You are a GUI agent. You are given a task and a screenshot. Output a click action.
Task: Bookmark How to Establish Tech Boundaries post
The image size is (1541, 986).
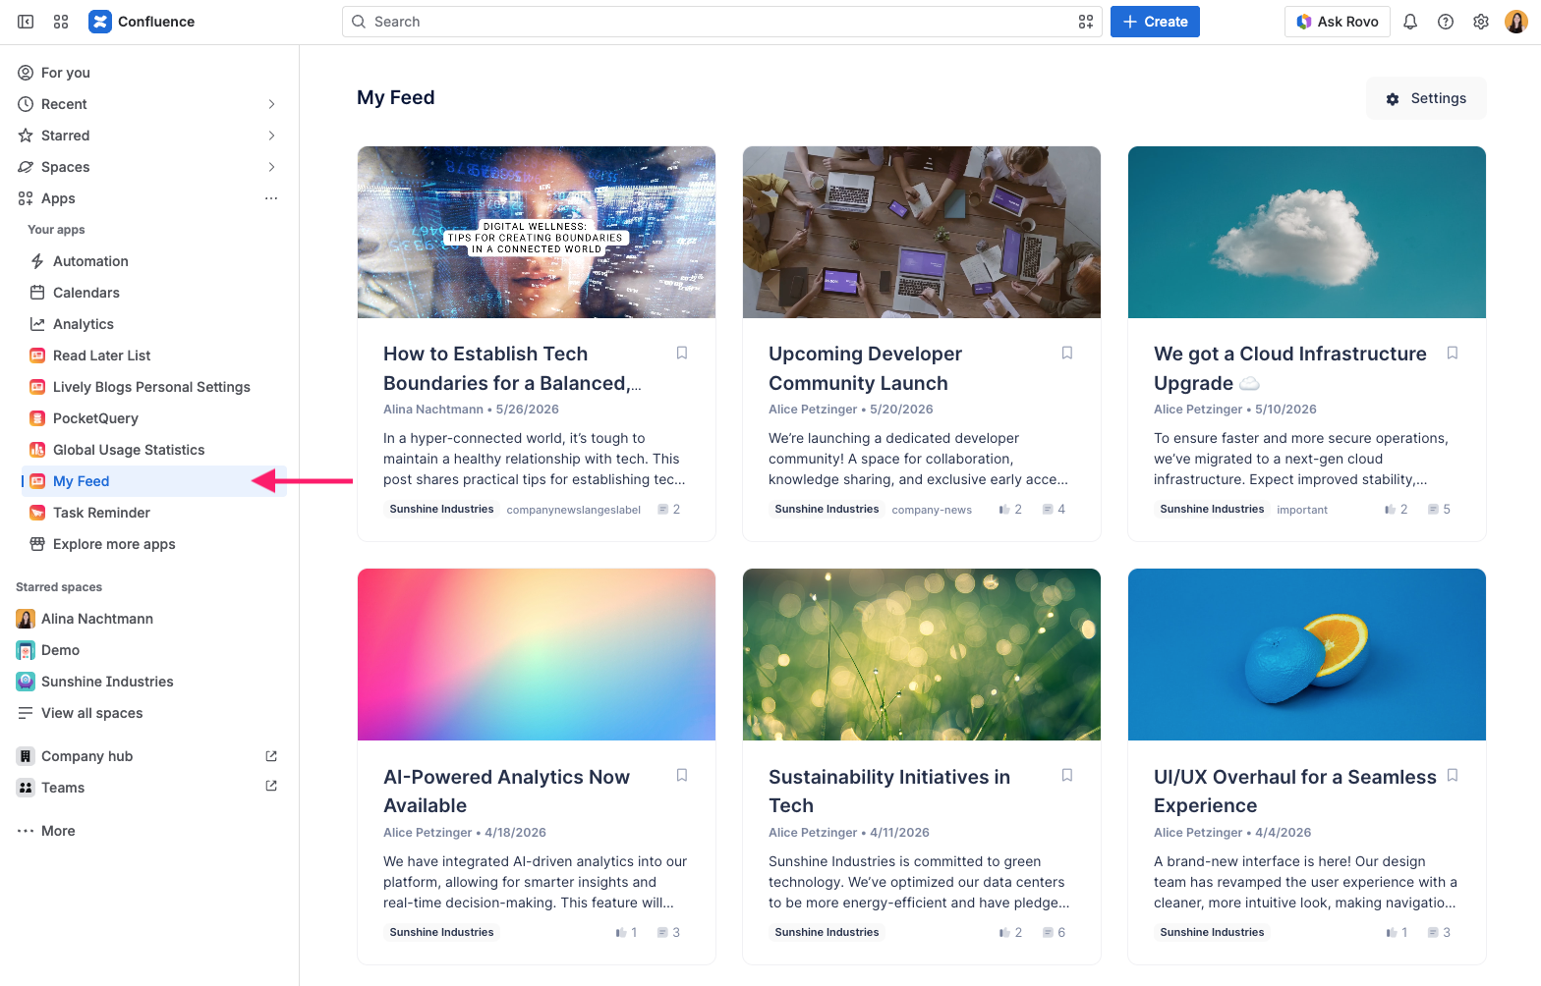point(682,353)
